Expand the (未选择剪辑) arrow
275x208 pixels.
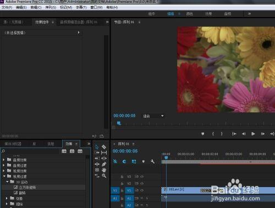(79, 32)
